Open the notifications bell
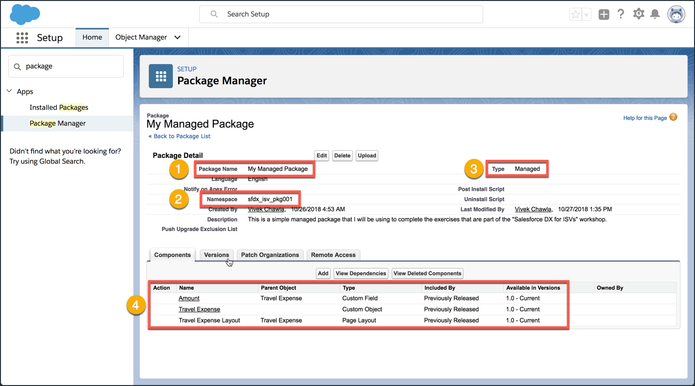 [655, 14]
